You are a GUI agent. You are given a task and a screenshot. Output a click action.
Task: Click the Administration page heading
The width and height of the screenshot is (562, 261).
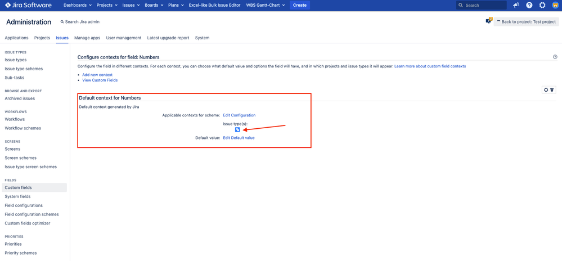[x=29, y=22]
